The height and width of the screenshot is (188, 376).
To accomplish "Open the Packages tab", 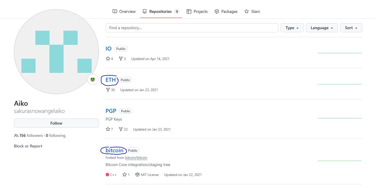I will [226, 11].
